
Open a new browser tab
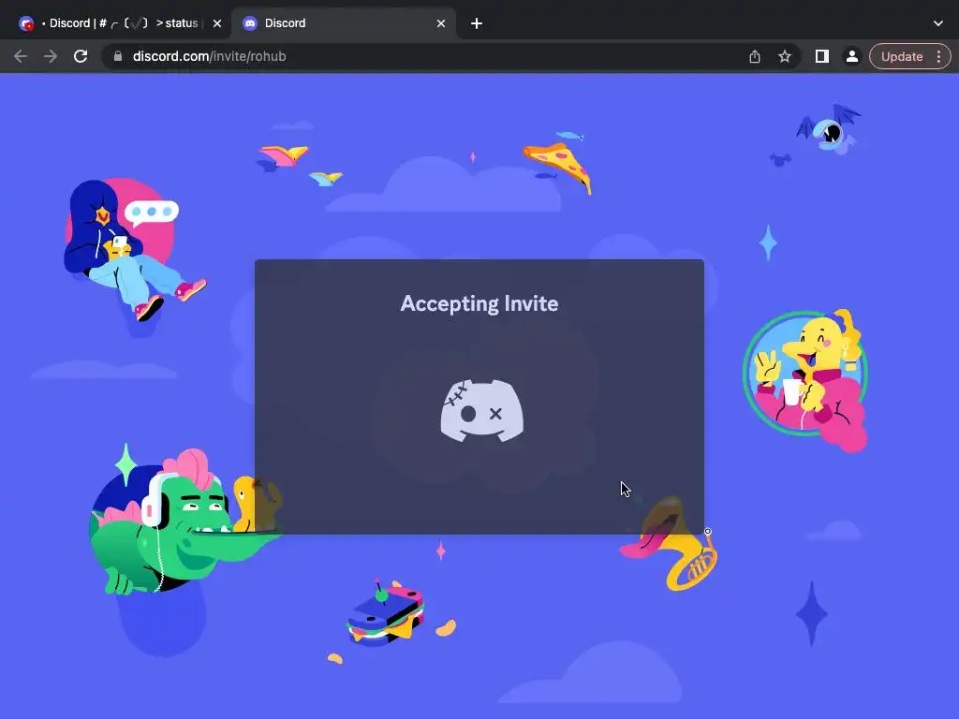click(477, 23)
